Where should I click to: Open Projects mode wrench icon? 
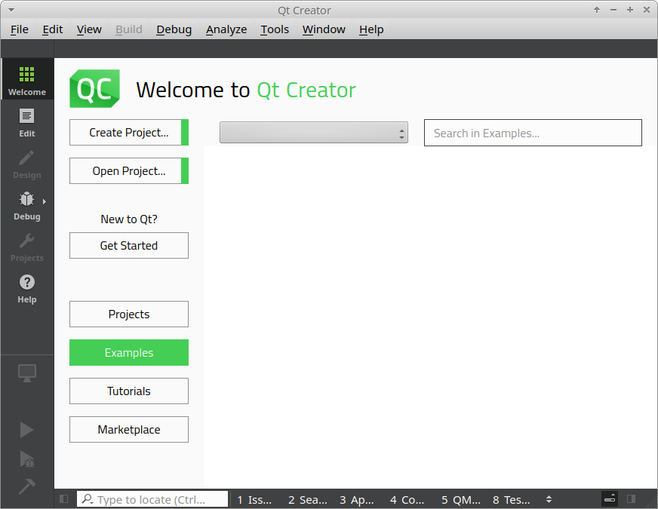27,241
